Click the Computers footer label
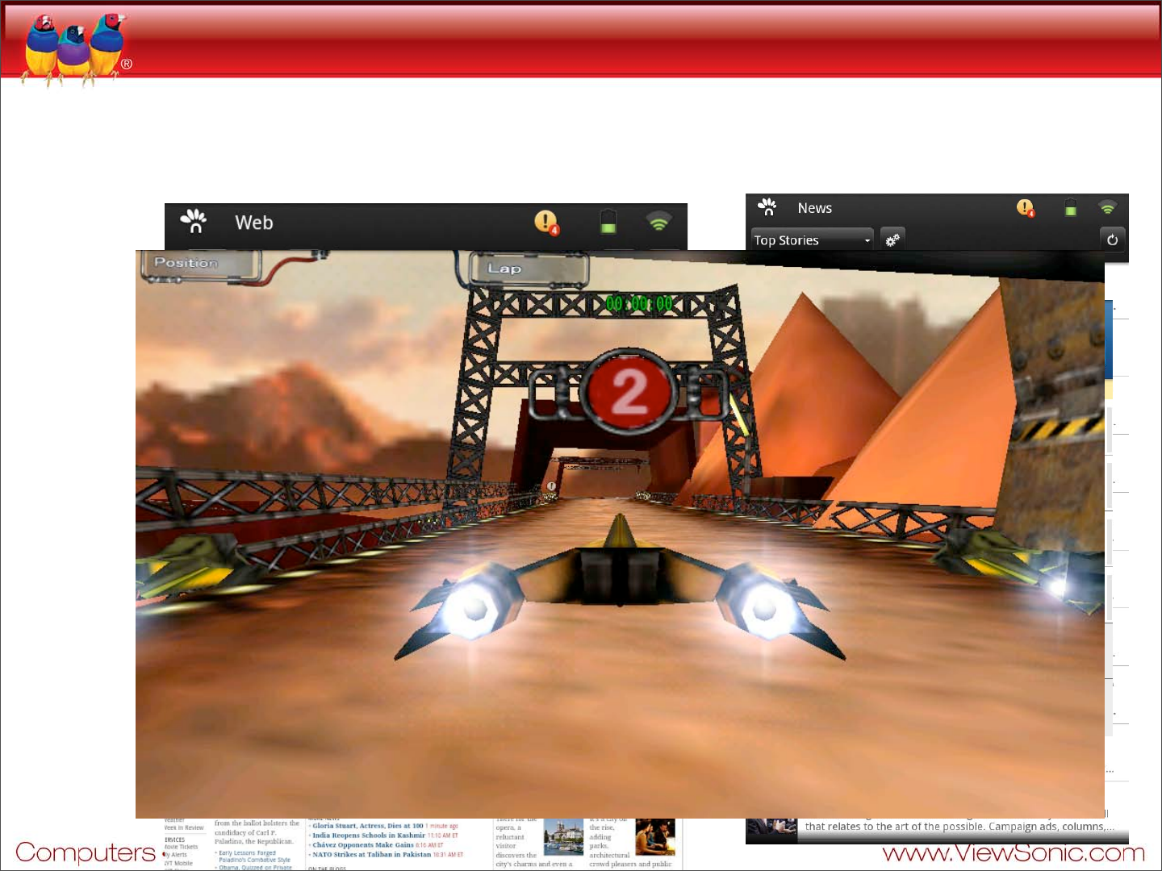Image resolution: width=1162 pixels, height=871 pixels. (86, 853)
